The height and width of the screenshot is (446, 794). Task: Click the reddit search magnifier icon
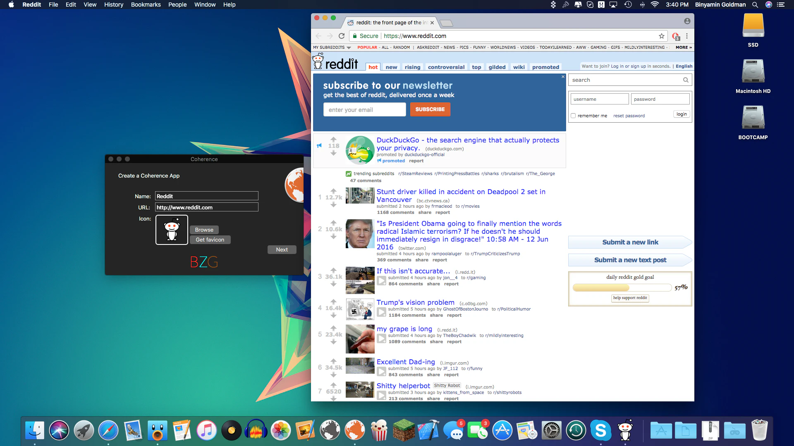point(686,80)
